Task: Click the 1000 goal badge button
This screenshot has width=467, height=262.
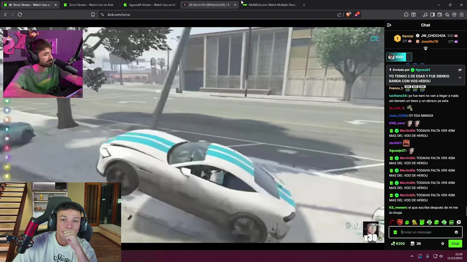Action: pos(399,57)
